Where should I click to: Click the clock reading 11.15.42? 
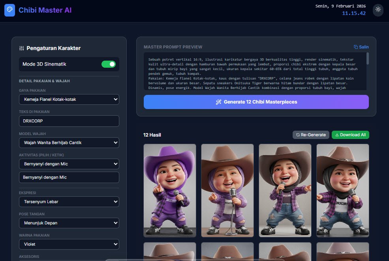(354, 13)
